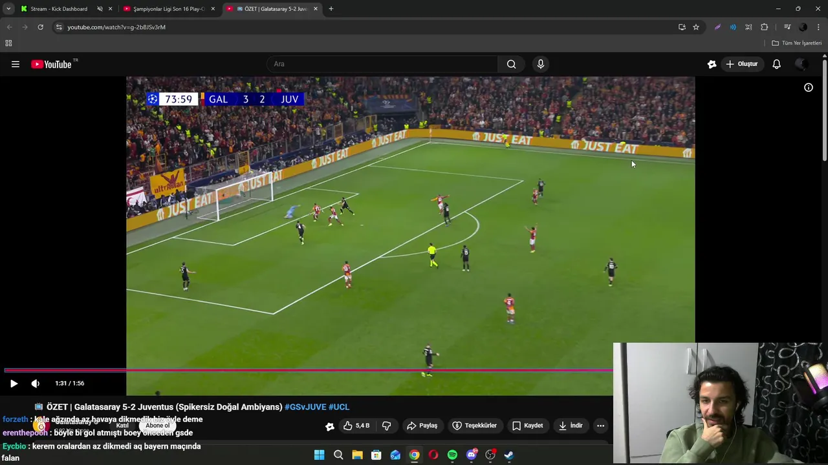
Task: Click the sparkle icon beside Oluştur
Action: 712,64
